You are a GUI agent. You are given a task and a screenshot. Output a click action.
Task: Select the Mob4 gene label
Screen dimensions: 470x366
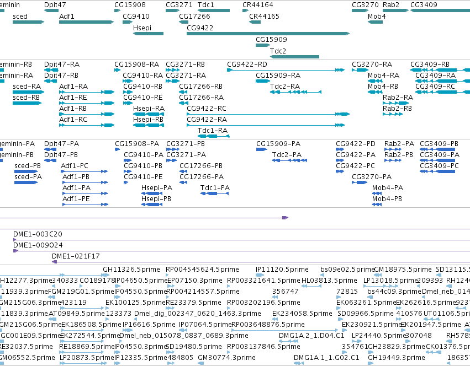coord(377,17)
